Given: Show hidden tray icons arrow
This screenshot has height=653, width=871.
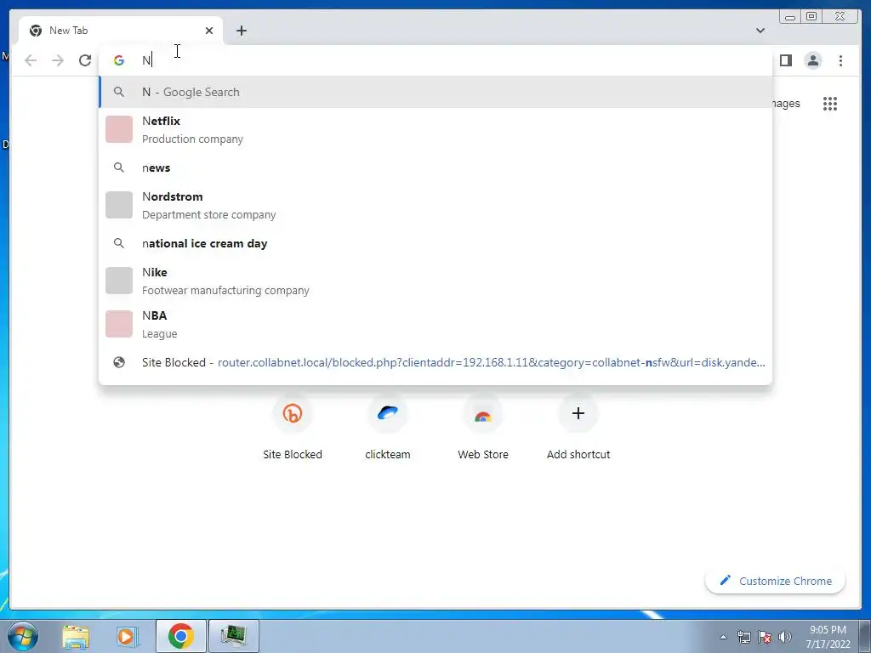Looking at the screenshot, I should pyautogui.click(x=723, y=637).
